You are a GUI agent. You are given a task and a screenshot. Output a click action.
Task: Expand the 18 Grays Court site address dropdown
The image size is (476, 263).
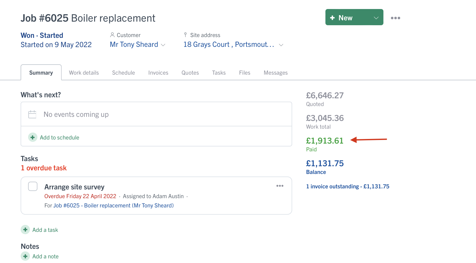[x=281, y=45]
